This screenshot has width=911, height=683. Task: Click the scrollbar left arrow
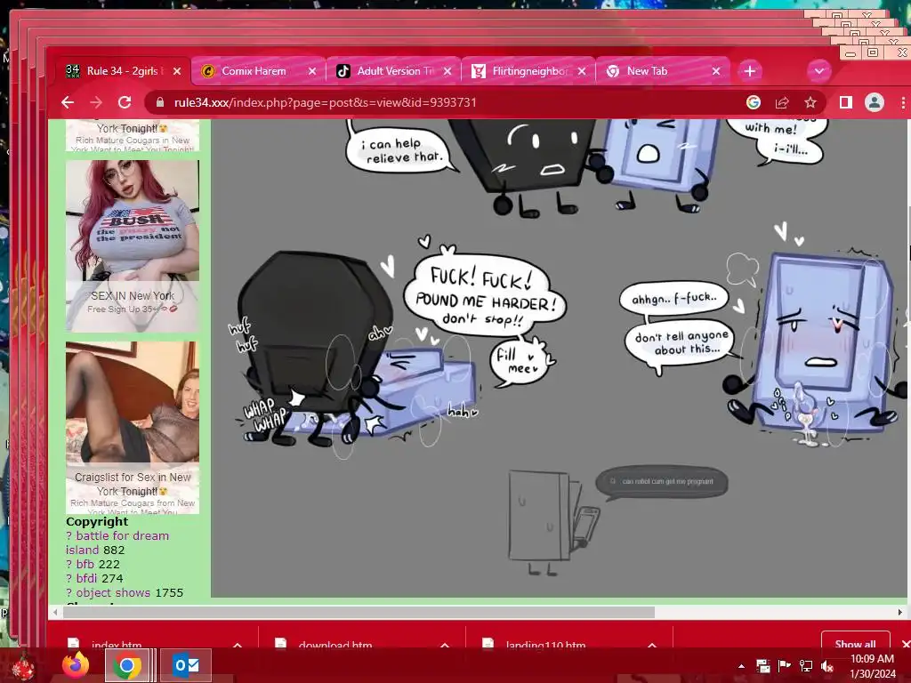pos(55,612)
